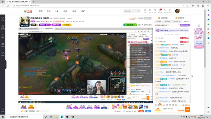Open the sidebar trophy events icon

[3, 54]
